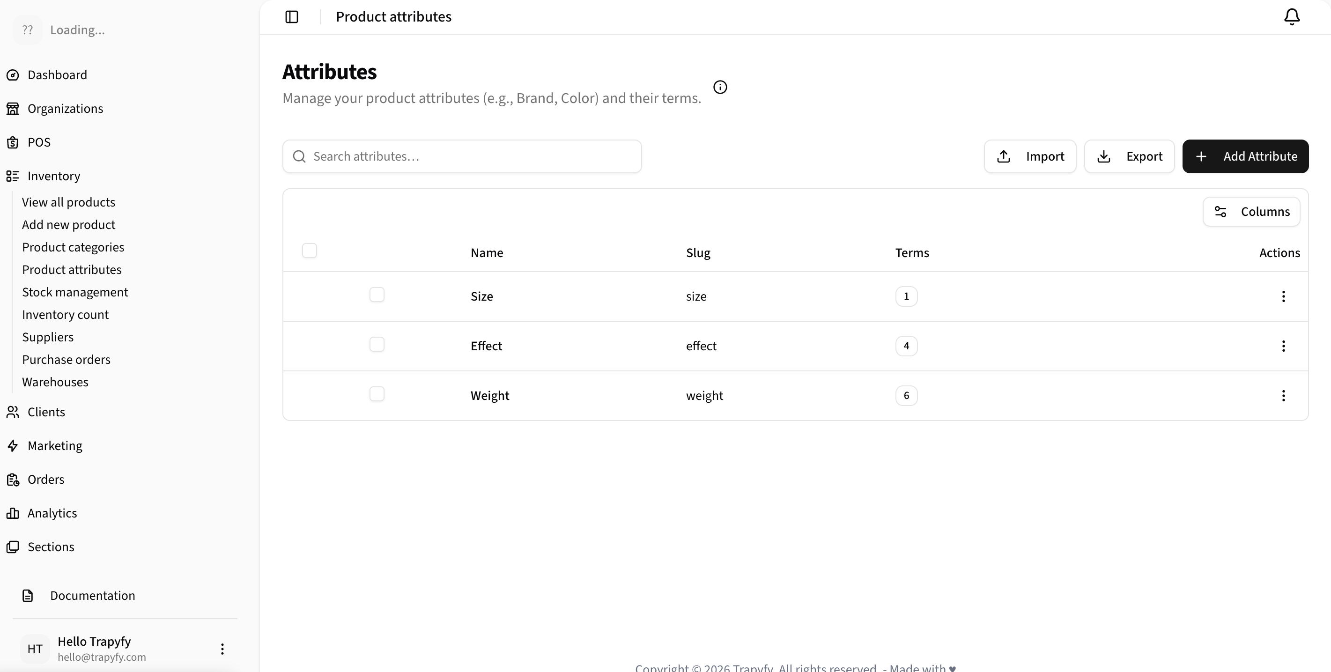Open actions menu for Weight row
1331x672 pixels.
click(x=1283, y=396)
